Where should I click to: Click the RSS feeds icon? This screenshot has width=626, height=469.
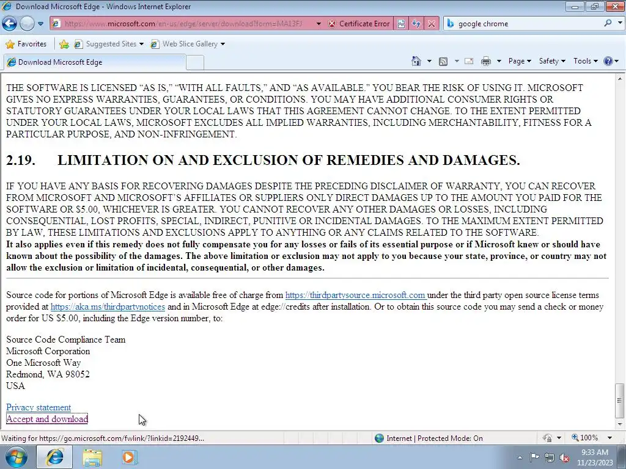point(443,61)
